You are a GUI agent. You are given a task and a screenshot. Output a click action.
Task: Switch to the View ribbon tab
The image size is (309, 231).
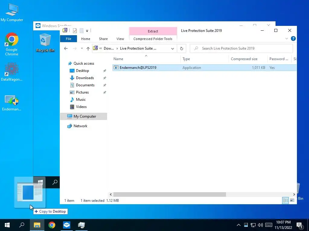(120, 39)
